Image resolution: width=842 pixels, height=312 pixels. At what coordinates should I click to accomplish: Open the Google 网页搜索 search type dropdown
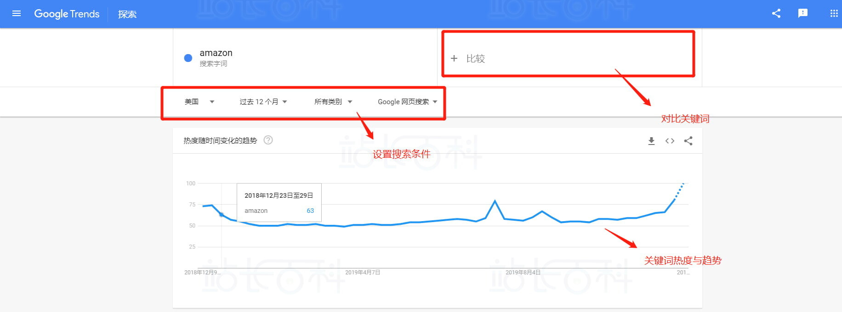[408, 102]
